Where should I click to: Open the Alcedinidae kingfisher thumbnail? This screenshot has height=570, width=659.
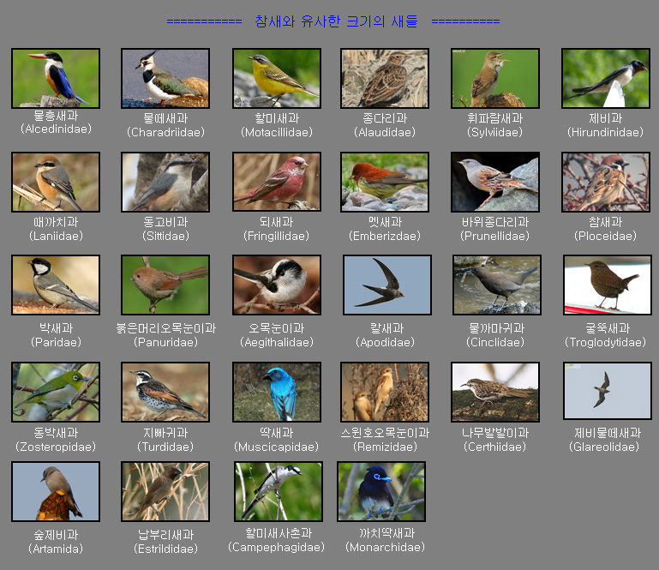click(56, 78)
